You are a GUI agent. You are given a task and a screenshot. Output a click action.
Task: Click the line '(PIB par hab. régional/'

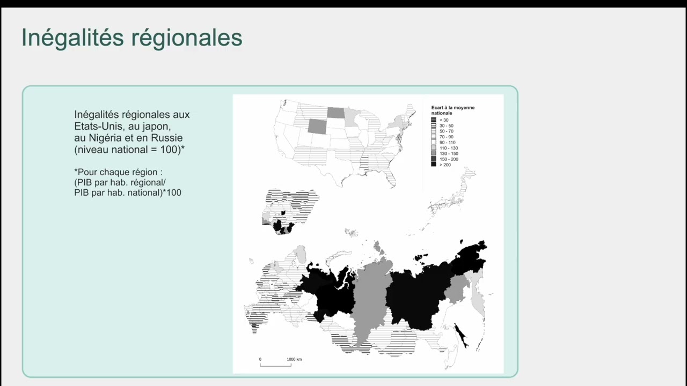coord(120,182)
